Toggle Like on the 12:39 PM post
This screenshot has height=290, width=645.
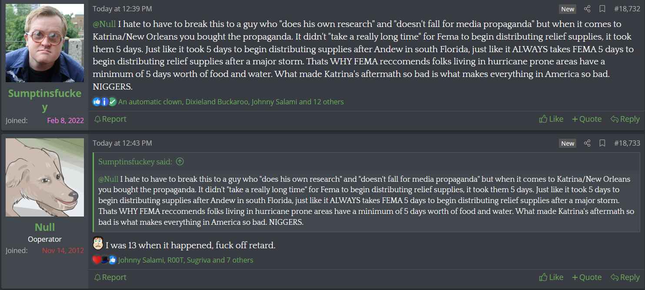coord(551,119)
